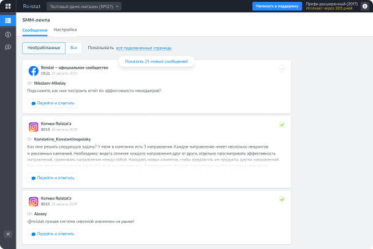Viewport: 373px width, 249px height.
Task: Open the chat bubble icon in sidebar
Action: pos(8,47)
